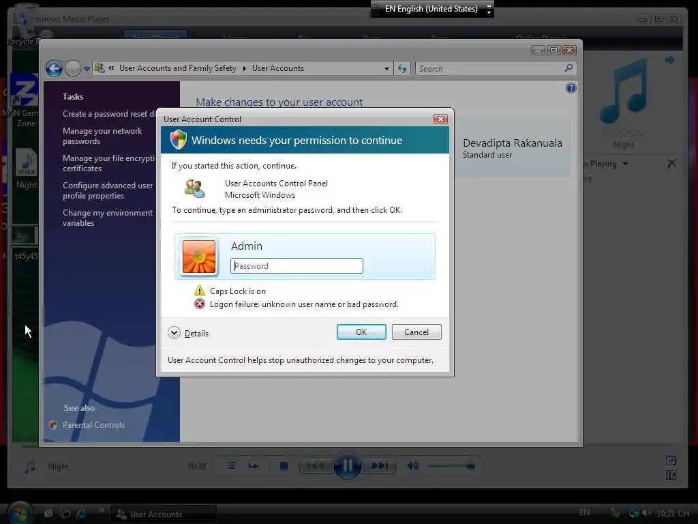
Task: Open Internet Explorer from quick launch
Action: pos(82,513)
